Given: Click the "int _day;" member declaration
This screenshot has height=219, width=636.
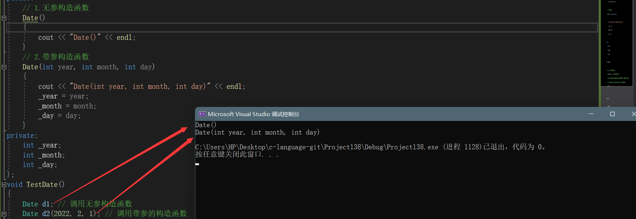Looking at the screenshot, I should tap(40, 165).
